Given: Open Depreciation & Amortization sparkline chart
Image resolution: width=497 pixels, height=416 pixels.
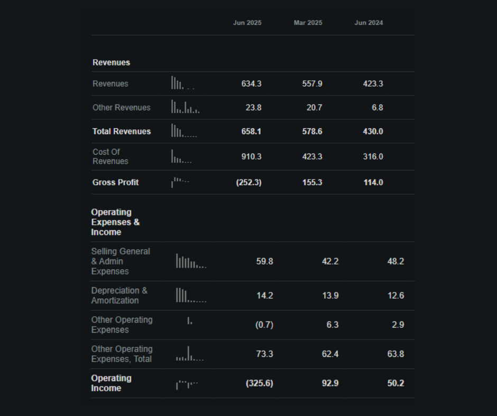Looking at the screenshot, I should (191, 295).
